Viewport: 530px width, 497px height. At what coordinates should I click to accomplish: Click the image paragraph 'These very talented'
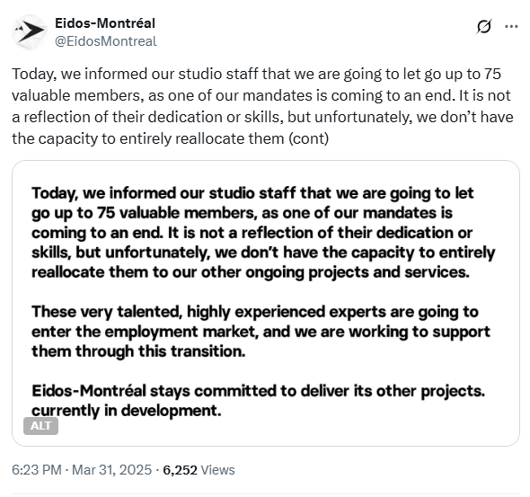click(x=261, y=332)
